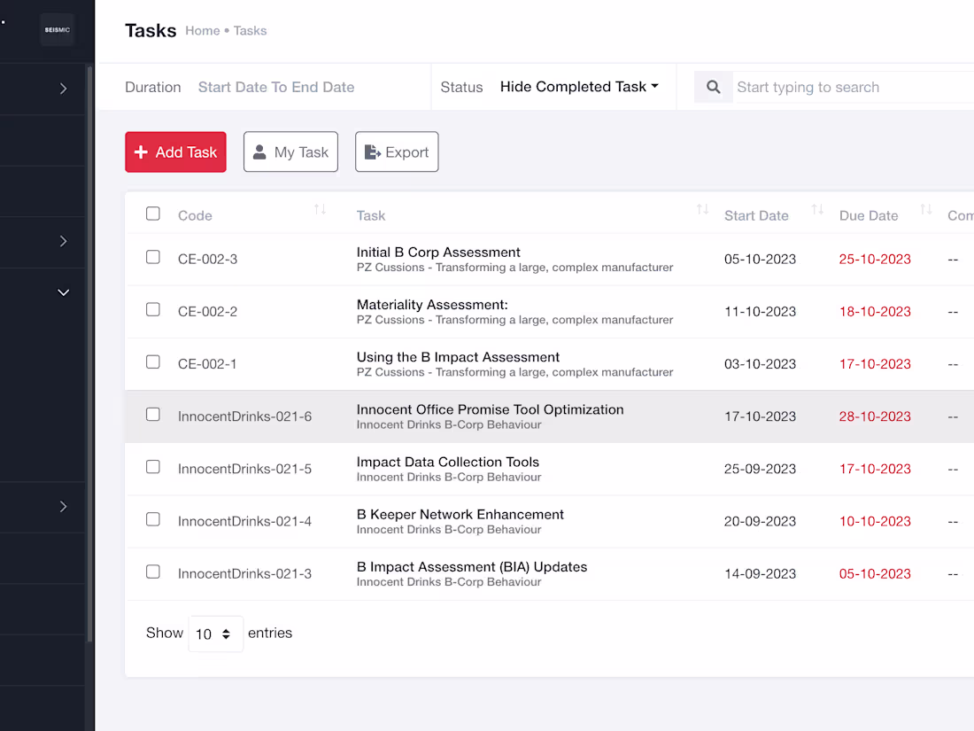Screen dimensions: 974x731
Task: Click the sort icon beside Code column
Action: (321, 209)
